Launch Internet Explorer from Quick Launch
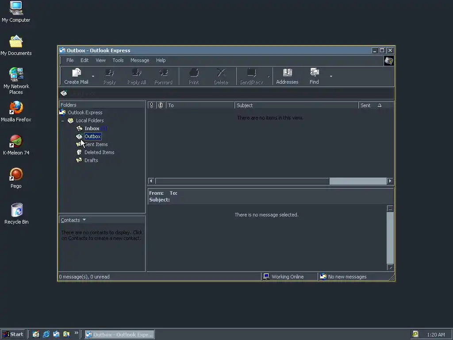 [x=46, y=334]
